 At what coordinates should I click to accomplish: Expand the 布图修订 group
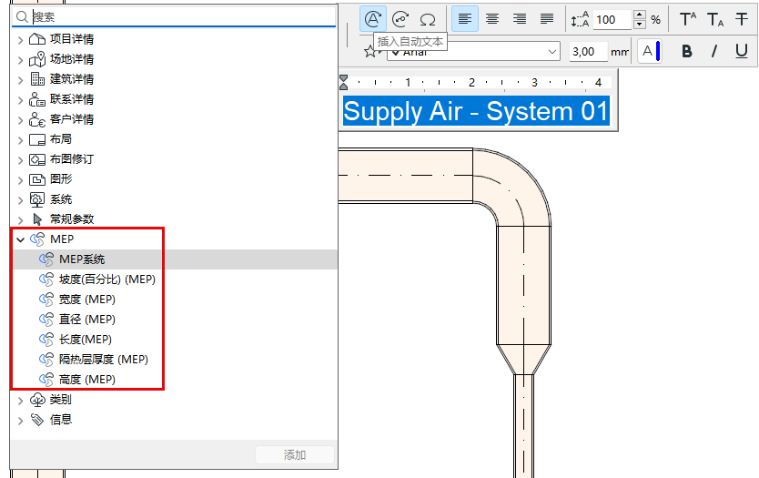(x=20, y=160)
